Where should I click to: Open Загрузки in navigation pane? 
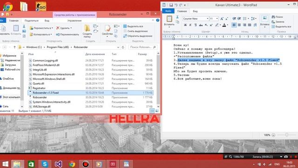(x=10, y=65)
